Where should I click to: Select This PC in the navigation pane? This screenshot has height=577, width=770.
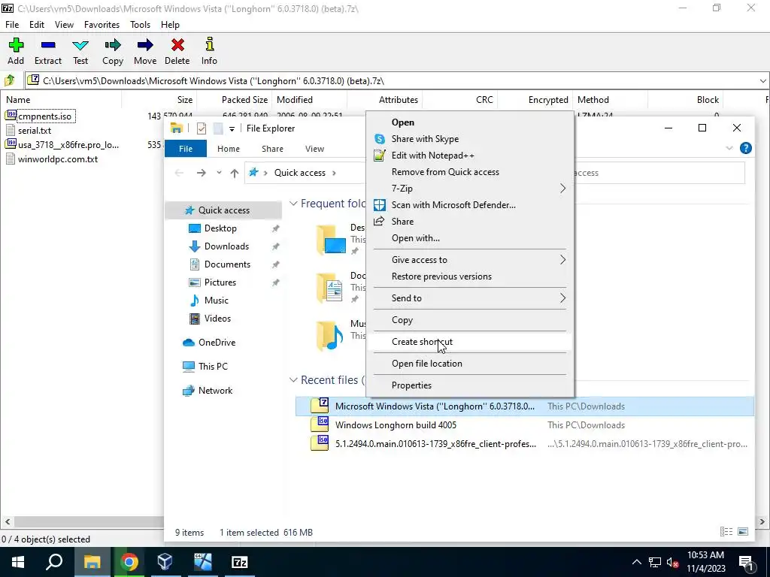coord(213,367)
